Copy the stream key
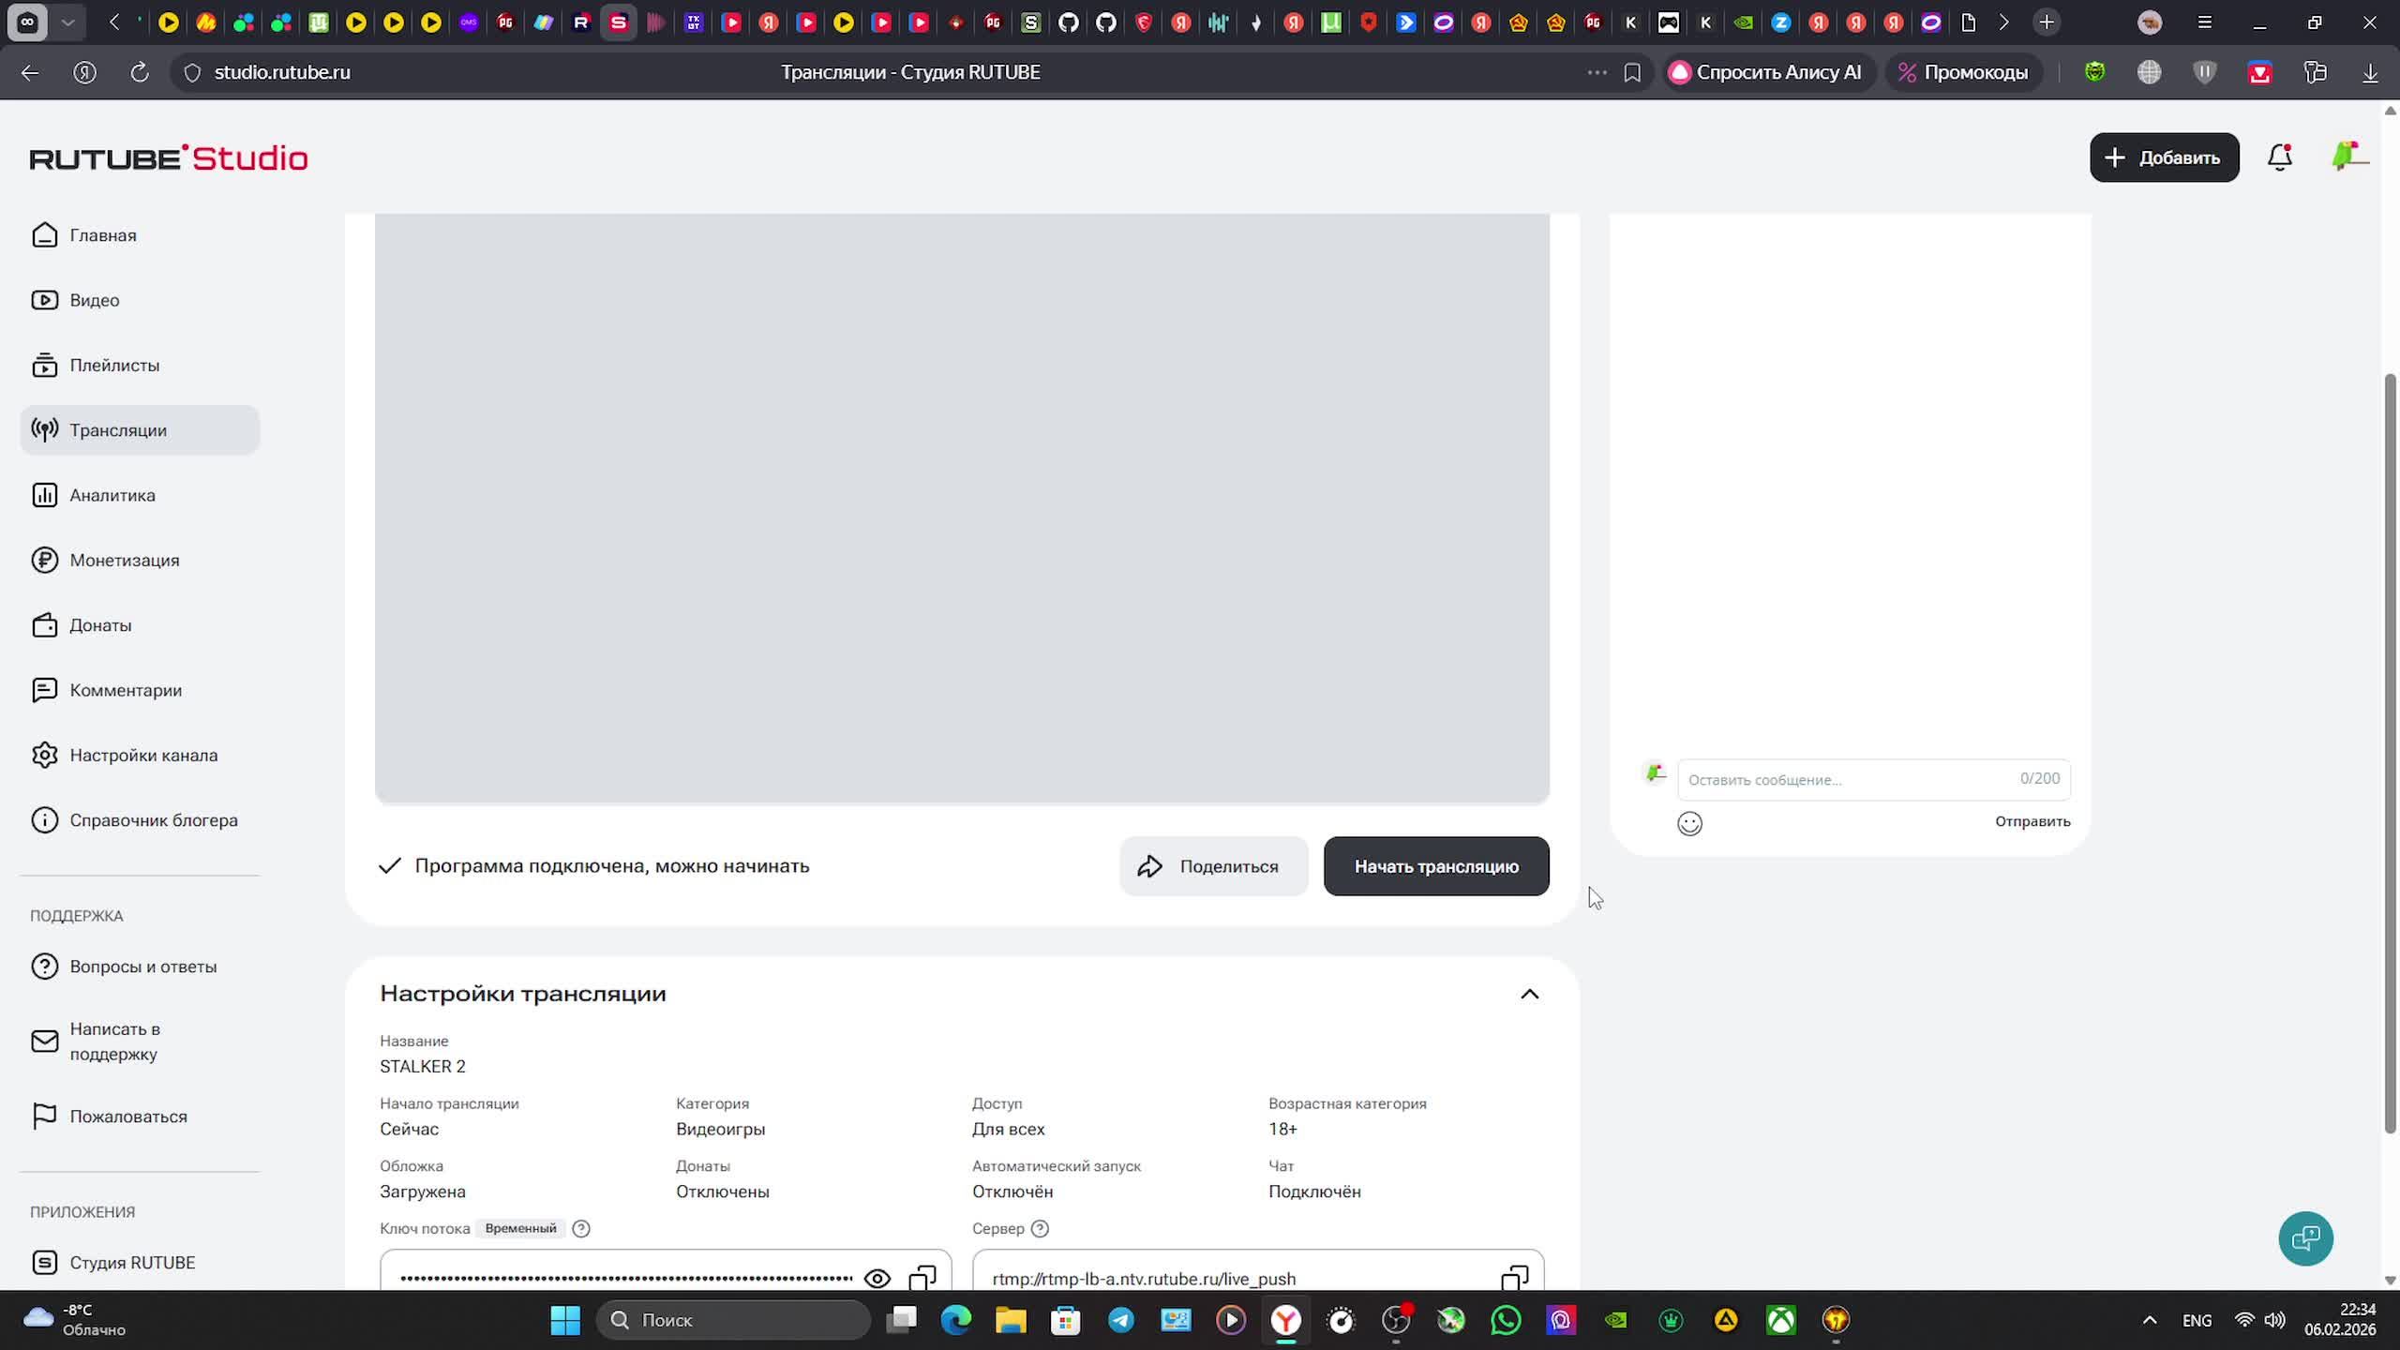Screen dimensions: 2400x1350 click(x=922, y=1277)
